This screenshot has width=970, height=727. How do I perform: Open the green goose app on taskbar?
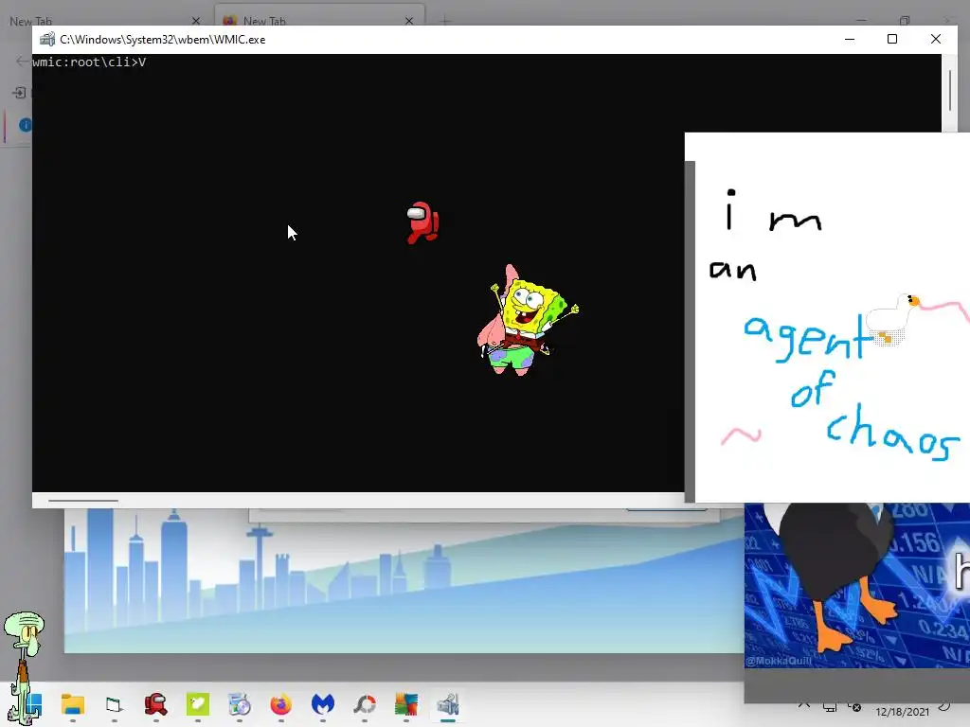197,704
